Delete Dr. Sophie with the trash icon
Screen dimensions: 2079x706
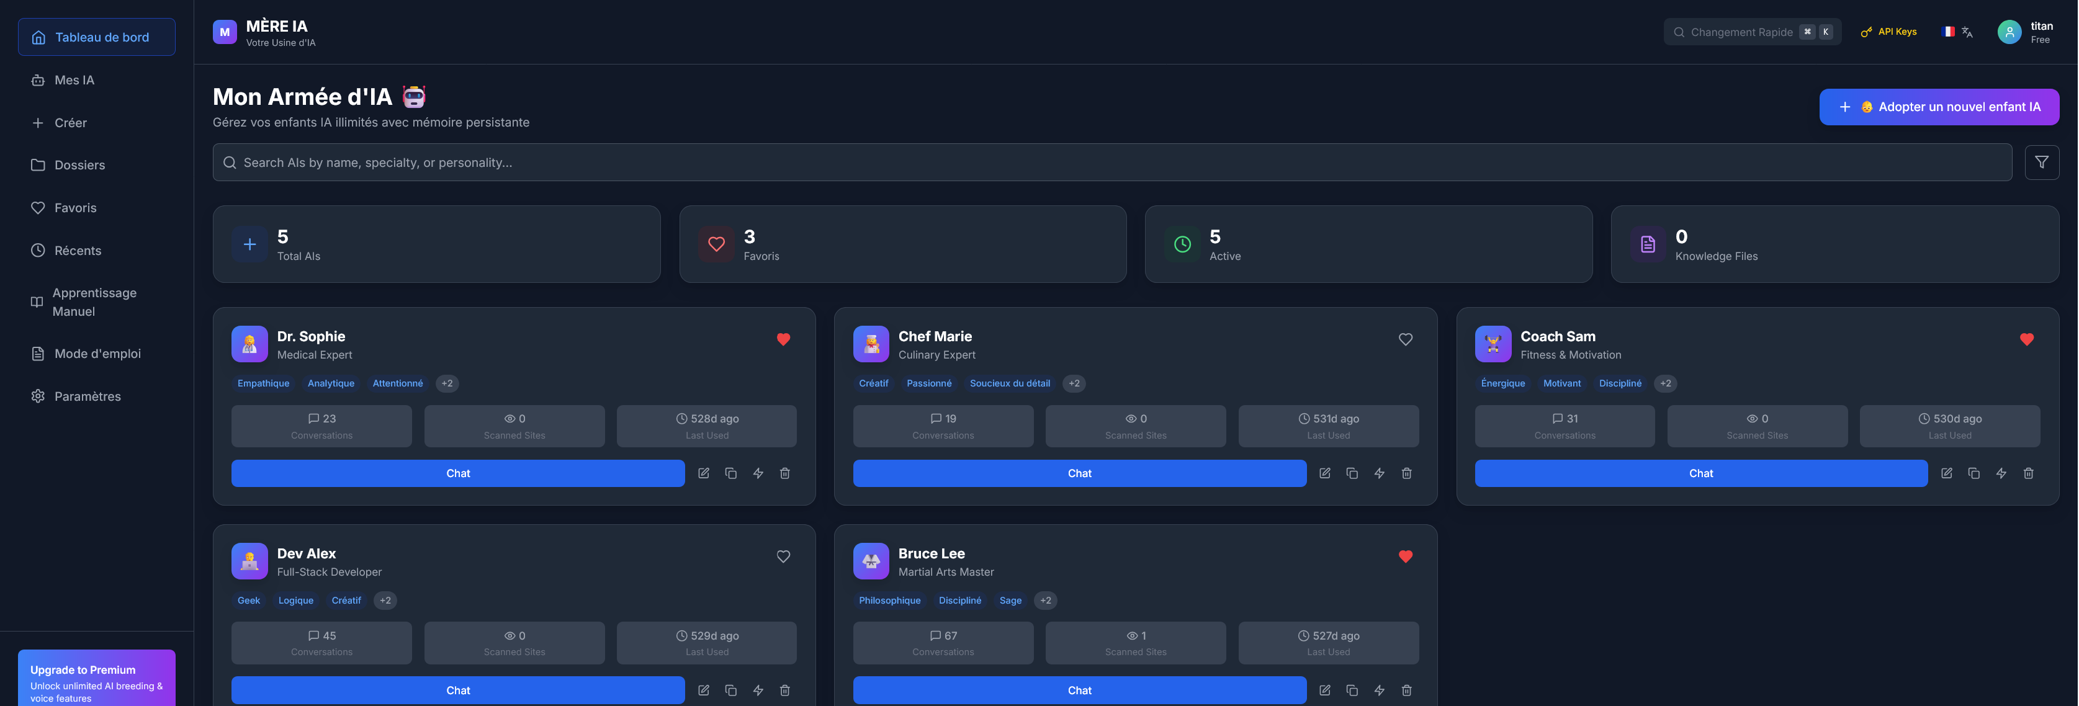(785, 473)
